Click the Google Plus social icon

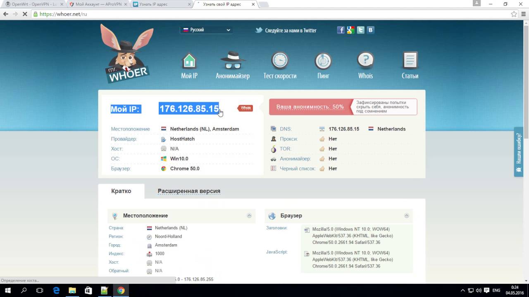point(350,30)
